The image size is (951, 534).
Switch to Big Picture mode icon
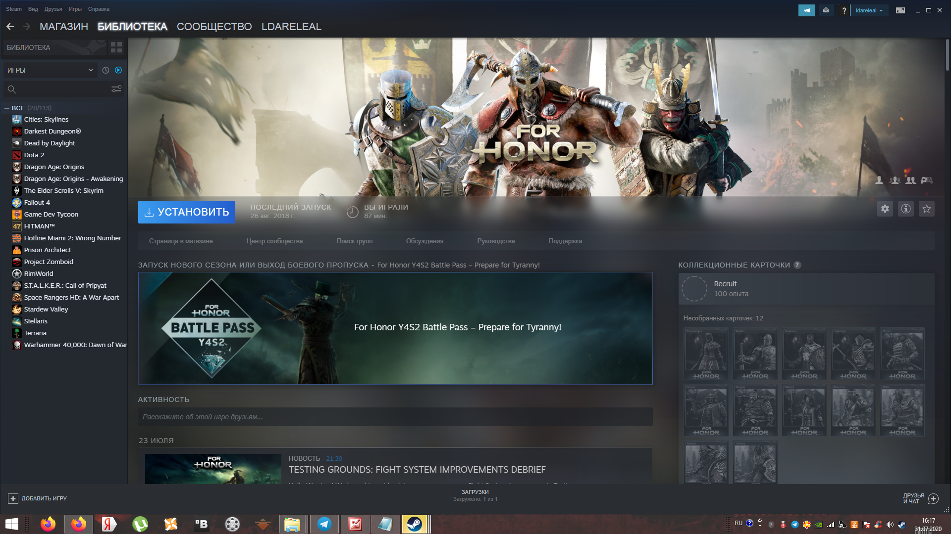coord(900,10)
